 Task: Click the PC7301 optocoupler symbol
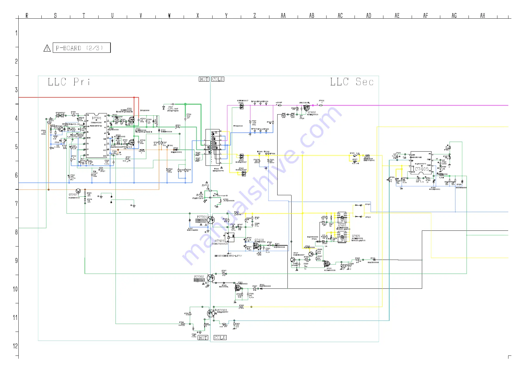click(211, 221)
